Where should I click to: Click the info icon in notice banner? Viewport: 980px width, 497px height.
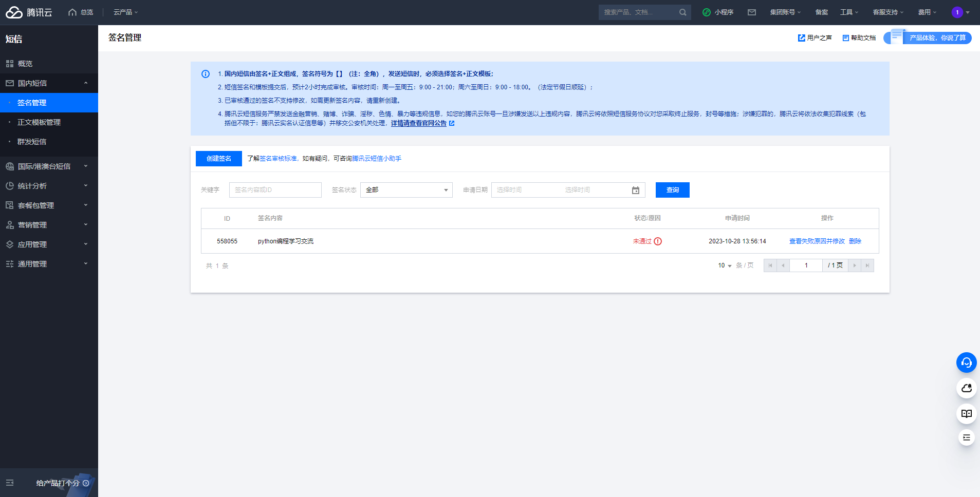[206, 74]
